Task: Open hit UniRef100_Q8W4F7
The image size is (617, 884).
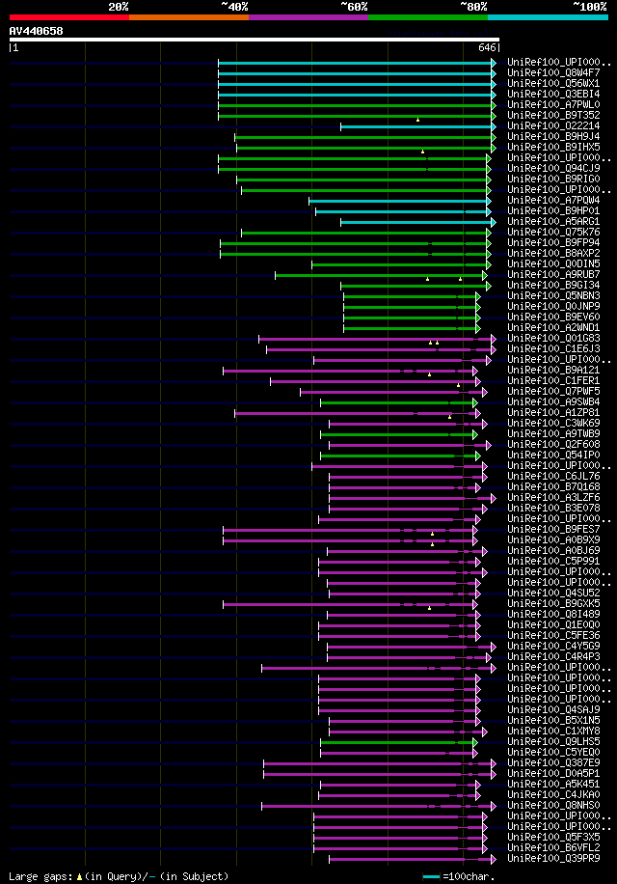Action: (553, 72)
